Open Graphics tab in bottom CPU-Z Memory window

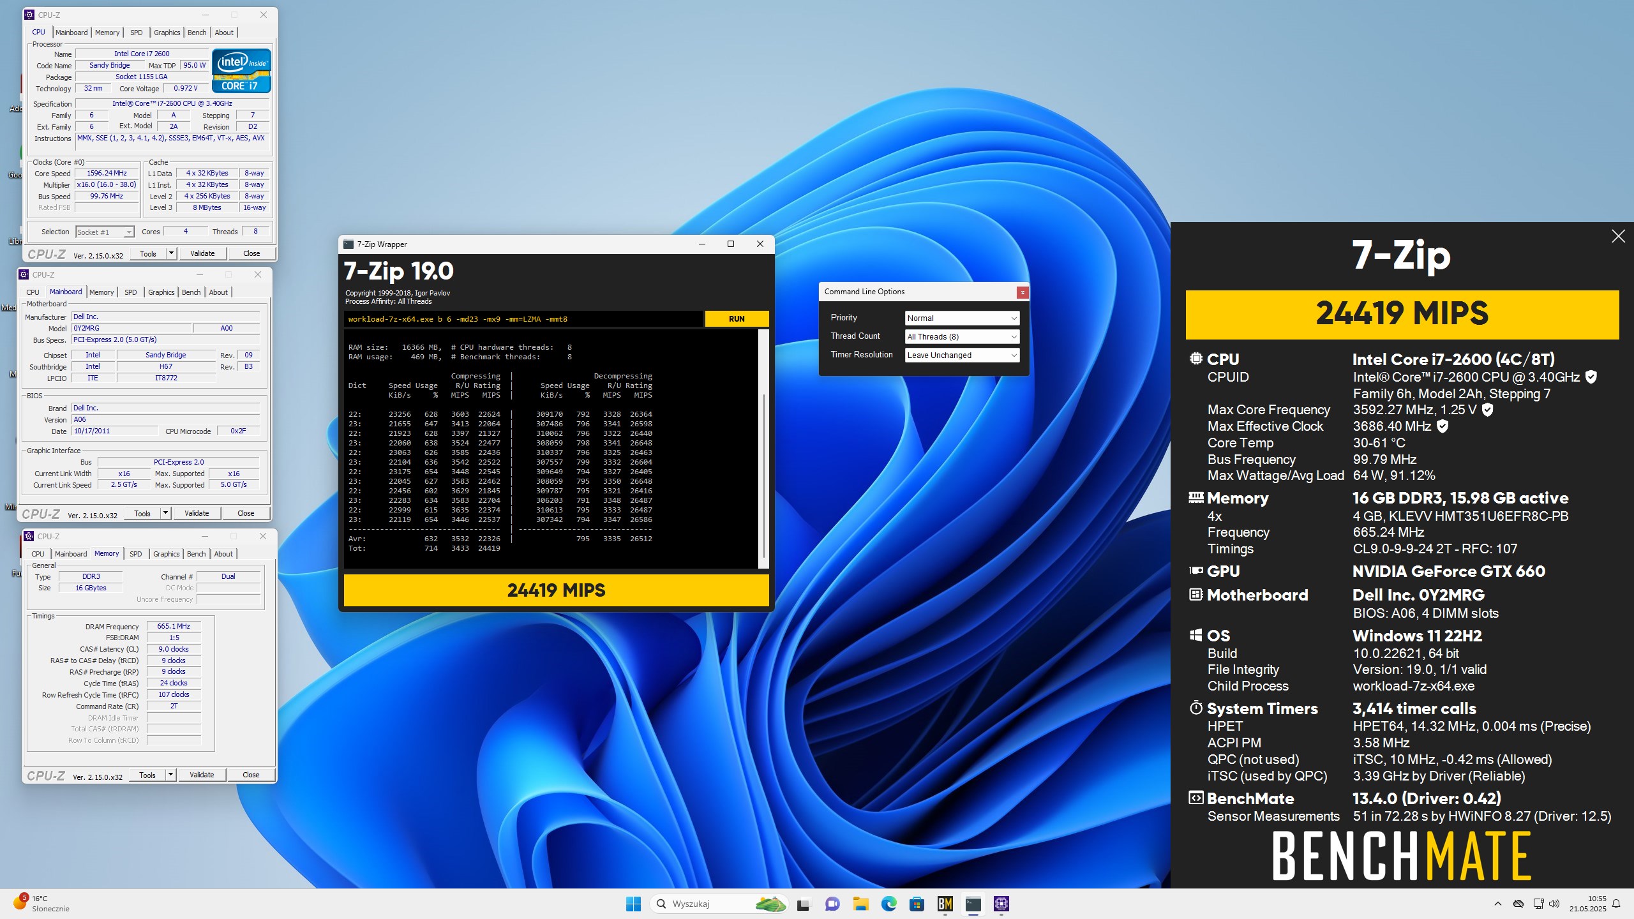tap(166, 554)
